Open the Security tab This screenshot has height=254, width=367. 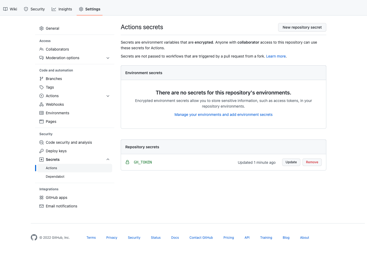pos(34,9)
